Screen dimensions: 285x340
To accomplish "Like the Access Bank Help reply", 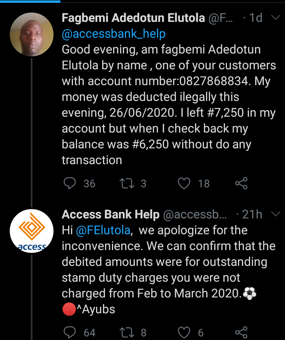I will pyautogui.click(x=184, y=333).
